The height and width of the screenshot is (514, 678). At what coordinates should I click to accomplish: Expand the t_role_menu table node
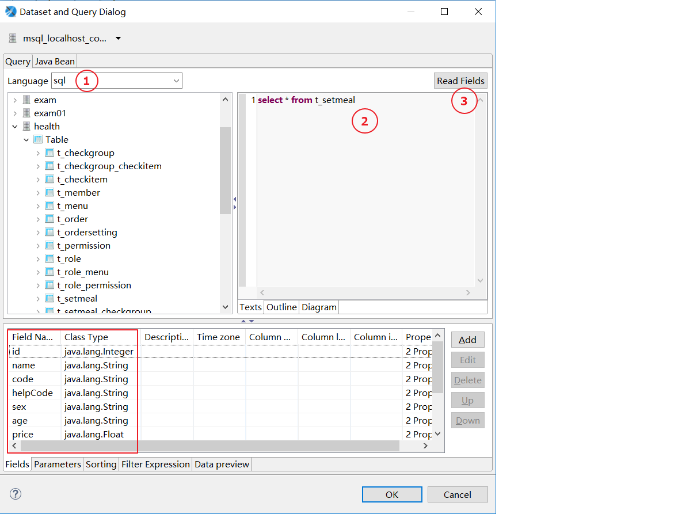38,272
